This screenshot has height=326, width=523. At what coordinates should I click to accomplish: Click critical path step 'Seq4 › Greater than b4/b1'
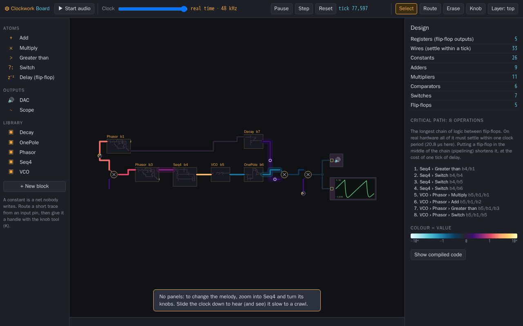coord(447,169)
